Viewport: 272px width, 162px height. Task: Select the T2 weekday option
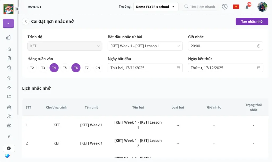point(32,68)
